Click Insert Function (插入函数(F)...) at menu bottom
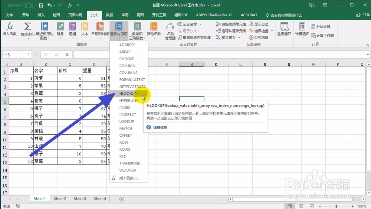The height and width of the screenshot is (209, 371). pos(129,178)
